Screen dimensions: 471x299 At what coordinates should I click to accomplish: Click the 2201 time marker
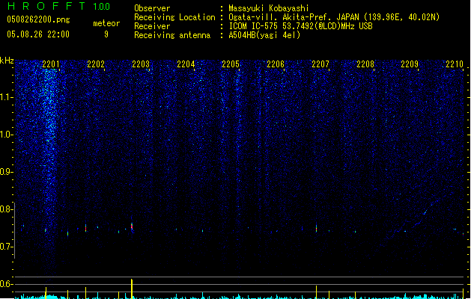click(x=51, y=64)
